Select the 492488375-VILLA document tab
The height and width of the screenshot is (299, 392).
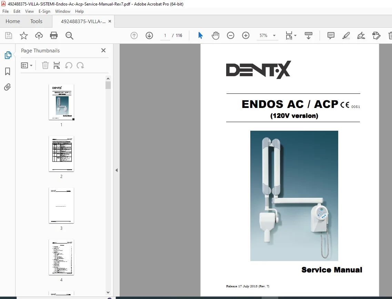tap(83, 21)
